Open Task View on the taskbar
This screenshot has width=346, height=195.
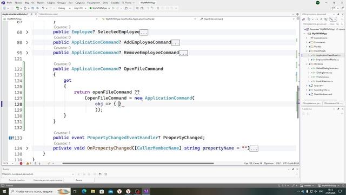pos(75,191)
